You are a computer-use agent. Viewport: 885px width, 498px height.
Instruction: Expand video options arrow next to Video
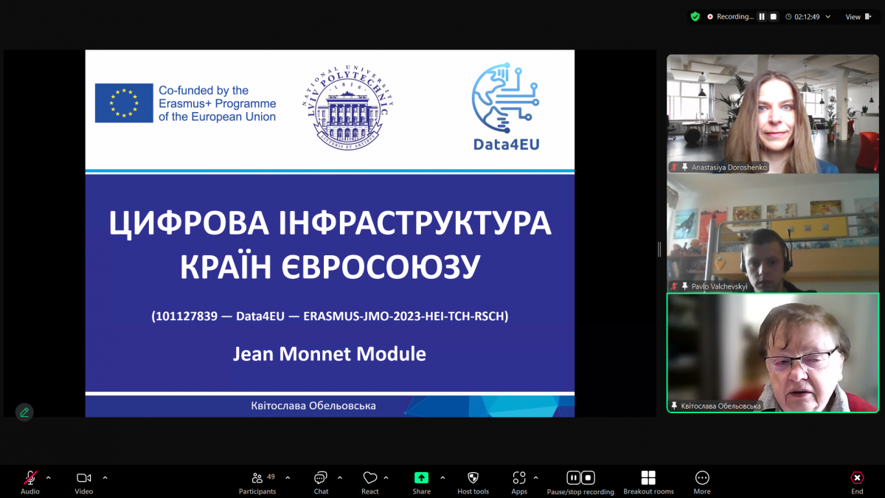[105, 477]
